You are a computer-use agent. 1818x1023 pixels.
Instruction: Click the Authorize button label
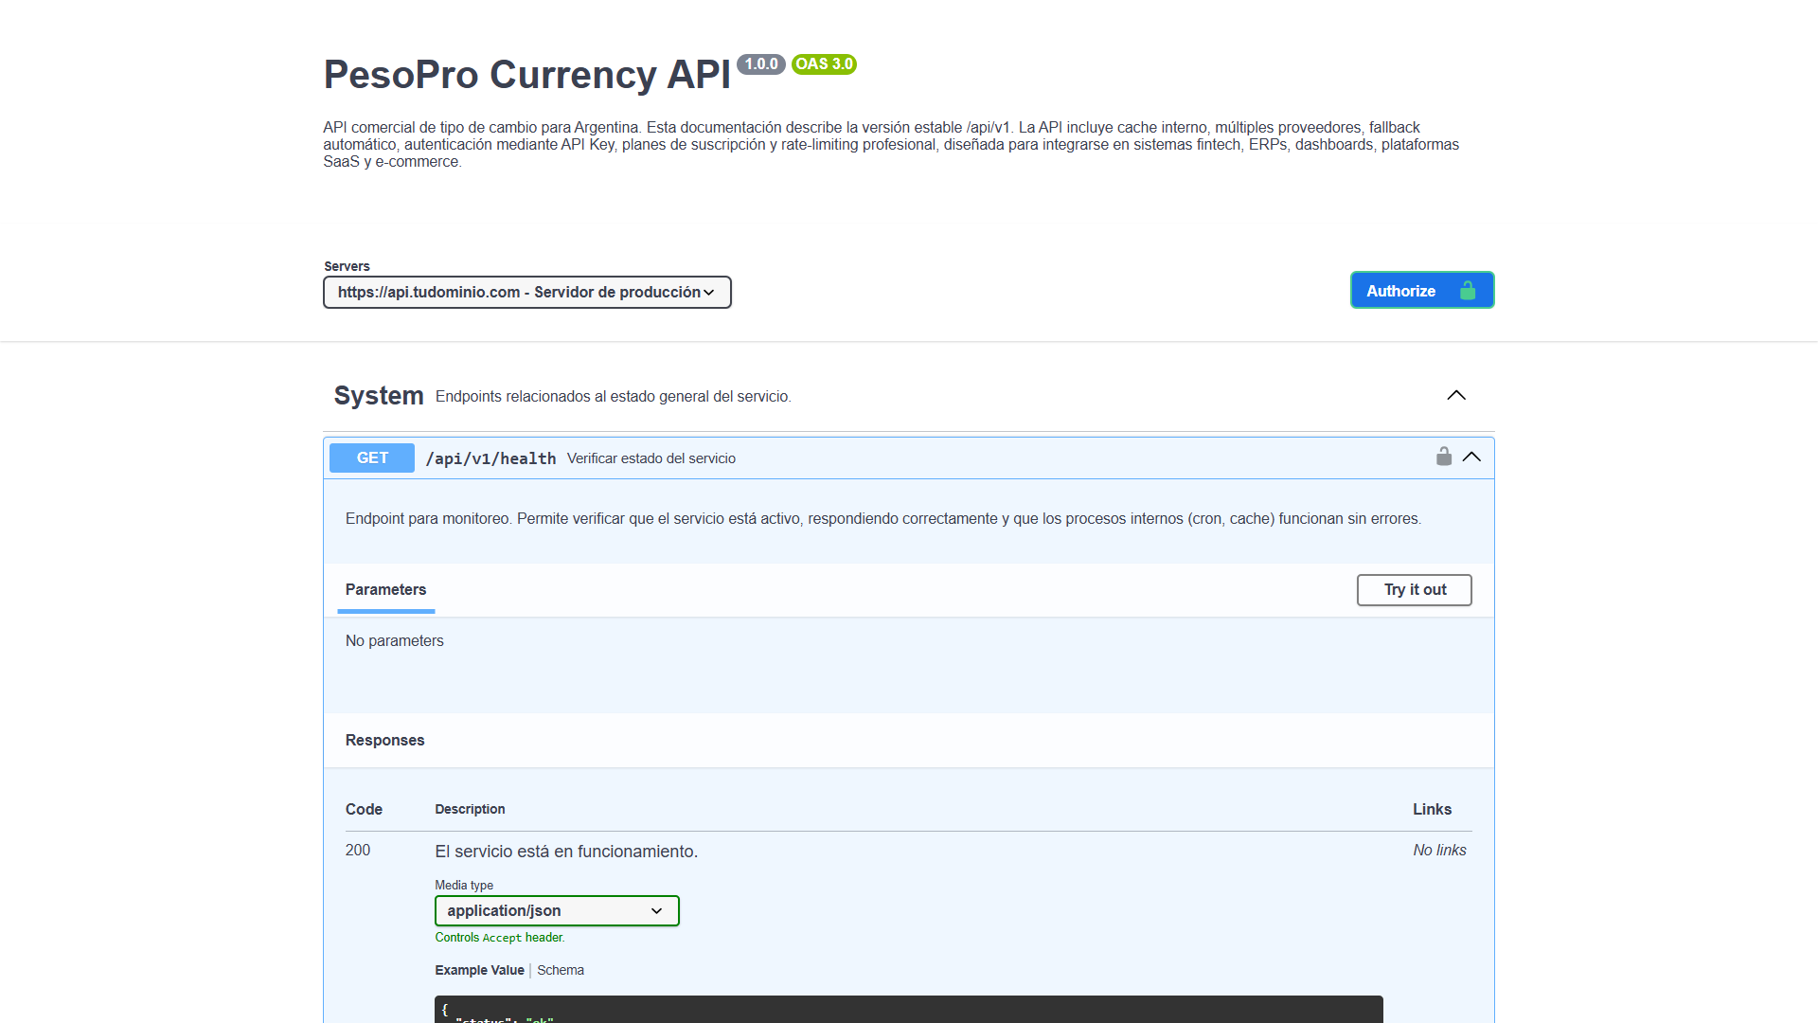[x=1400, y=291]
